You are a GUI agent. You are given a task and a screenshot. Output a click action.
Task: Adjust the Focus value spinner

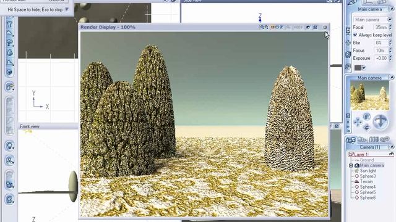coord(390,51)
